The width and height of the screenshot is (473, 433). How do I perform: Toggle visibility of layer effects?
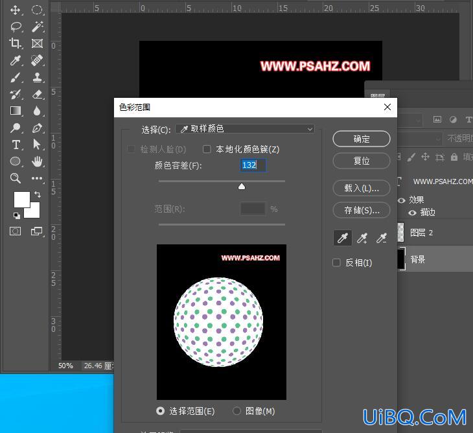[401, 200]
